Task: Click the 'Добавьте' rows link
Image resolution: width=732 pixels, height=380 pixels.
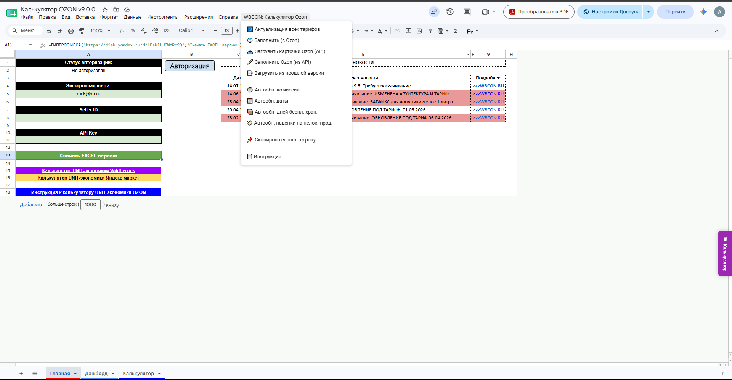Action: pyautogui.click(x=31, y=205)
